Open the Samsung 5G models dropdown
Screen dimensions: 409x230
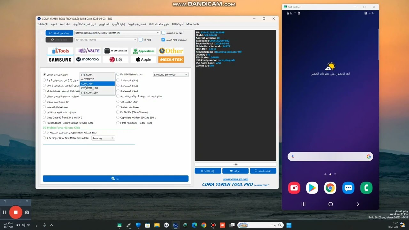(103, 138)
